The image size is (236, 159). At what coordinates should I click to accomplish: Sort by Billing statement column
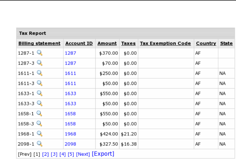pyautogui.click(x=39, y=43)
